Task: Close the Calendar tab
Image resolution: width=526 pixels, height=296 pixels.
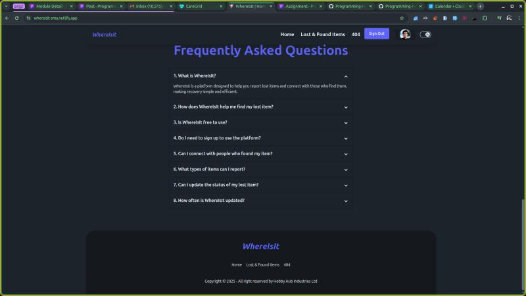Action: [470, 7]
